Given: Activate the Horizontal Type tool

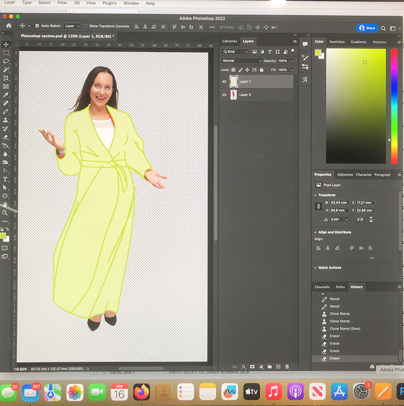Looking at the screenshot, I should point(6,178).
